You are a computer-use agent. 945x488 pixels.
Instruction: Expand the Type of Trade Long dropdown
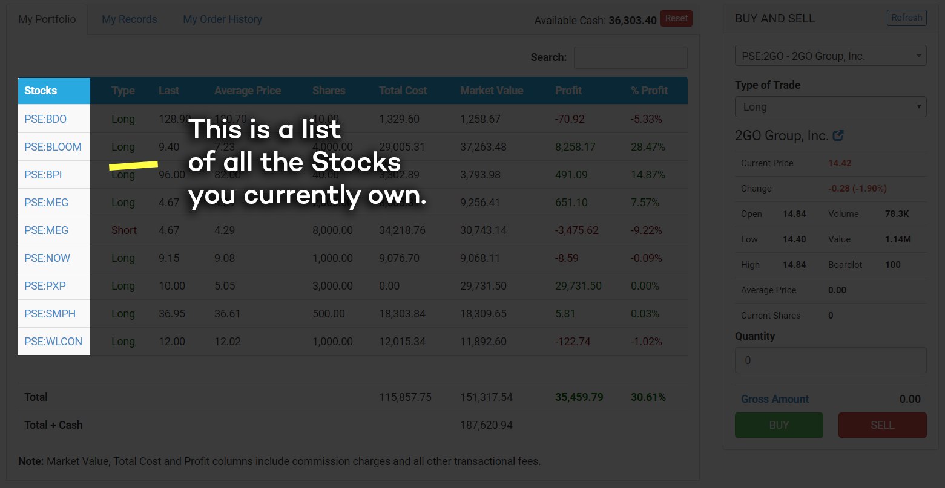[831, 107]
